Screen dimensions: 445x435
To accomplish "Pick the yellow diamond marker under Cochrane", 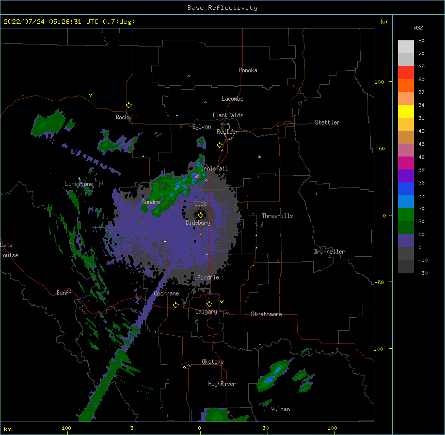I will click(176, 305).
